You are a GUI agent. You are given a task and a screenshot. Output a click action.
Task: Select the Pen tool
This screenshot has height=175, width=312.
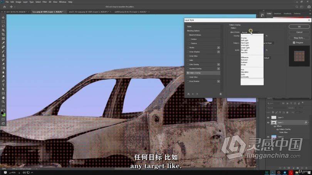pyautogui.click(x=3, y=81)
